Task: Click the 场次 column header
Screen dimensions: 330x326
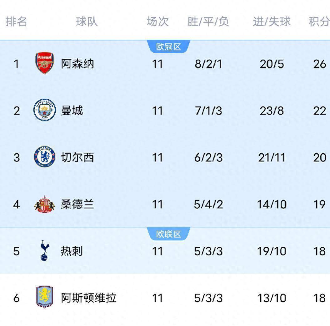Action: click(158, 22)
